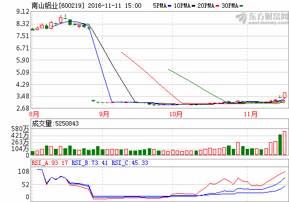
Task: Click the 5PMA blue legend swatch
Action: coord(170,6)
